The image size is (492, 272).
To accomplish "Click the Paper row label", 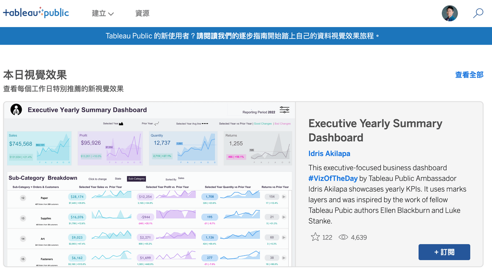I will click(x=44, y=198).
